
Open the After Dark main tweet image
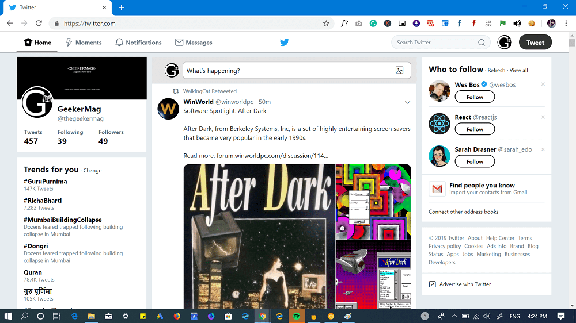point(259,236)
